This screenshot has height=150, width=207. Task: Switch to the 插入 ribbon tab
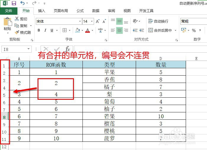point(42,11)
